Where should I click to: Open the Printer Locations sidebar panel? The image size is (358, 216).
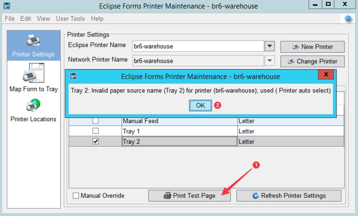[x=34, y=110]
